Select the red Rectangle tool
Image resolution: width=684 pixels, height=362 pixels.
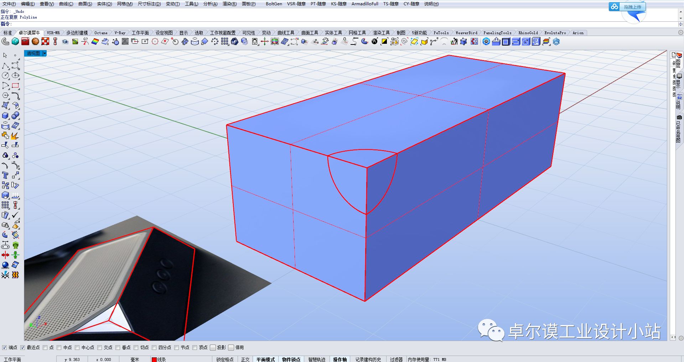click(15, 86)
